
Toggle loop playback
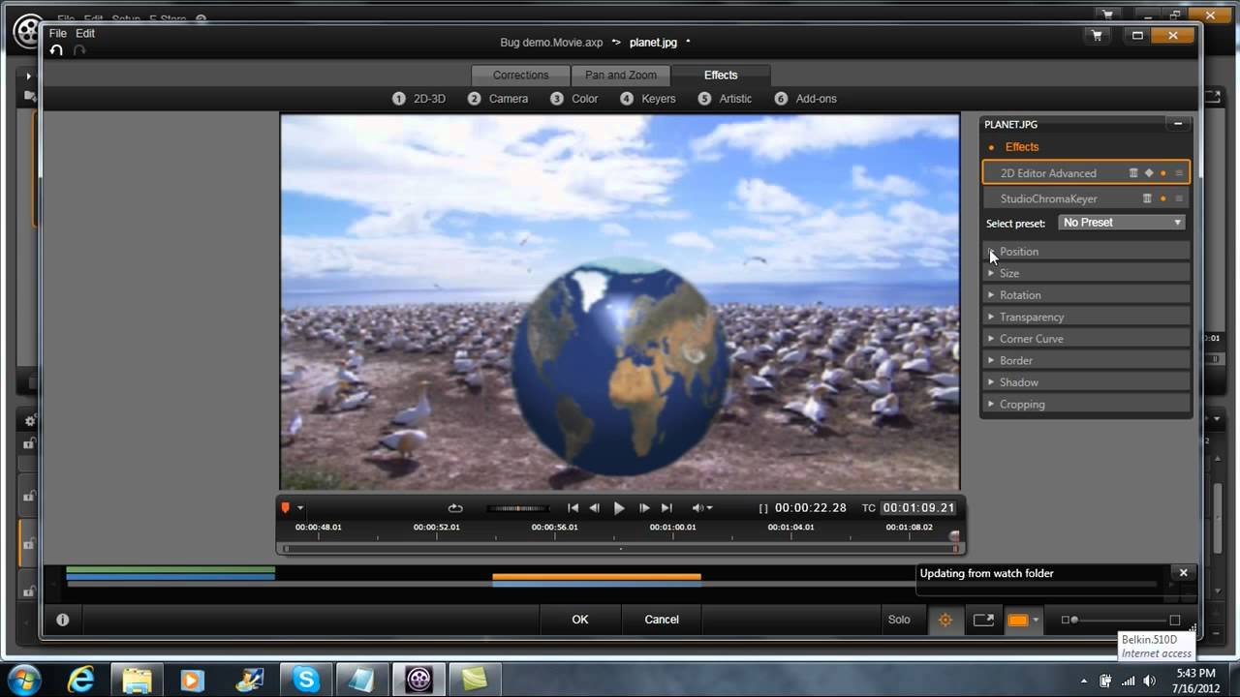click(455, 508)
